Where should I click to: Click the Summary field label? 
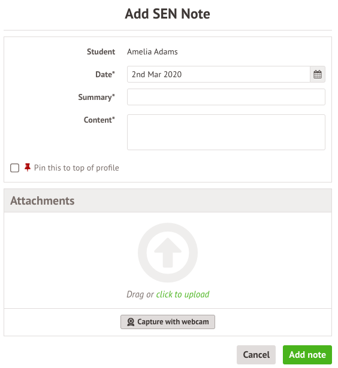pos(96,97)
